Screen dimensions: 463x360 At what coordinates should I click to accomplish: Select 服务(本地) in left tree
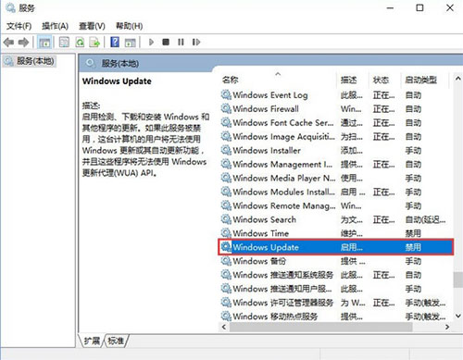(30, 61)
